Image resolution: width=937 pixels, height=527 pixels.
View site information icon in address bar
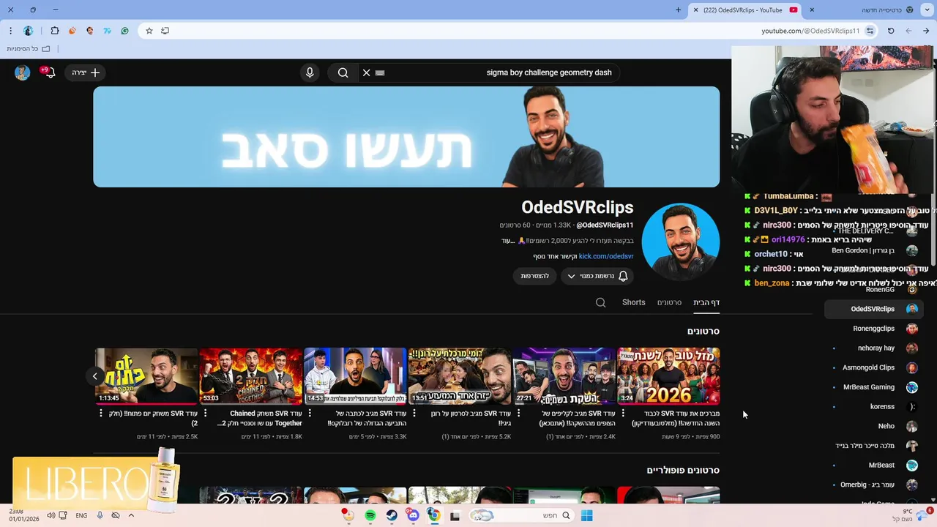tap(870, 31)
